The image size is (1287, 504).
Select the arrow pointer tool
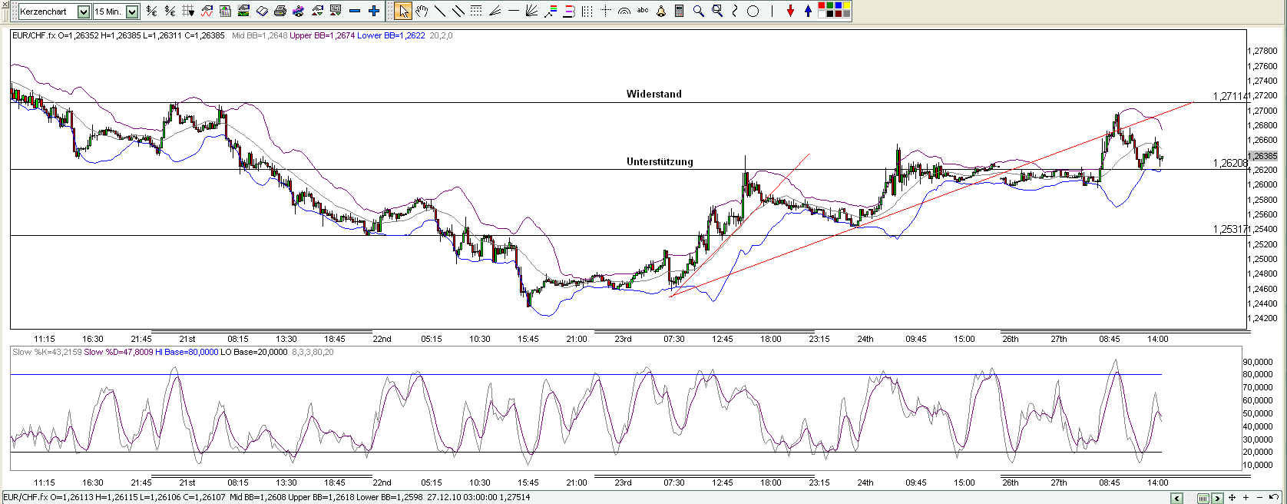(x=403, y=11)
